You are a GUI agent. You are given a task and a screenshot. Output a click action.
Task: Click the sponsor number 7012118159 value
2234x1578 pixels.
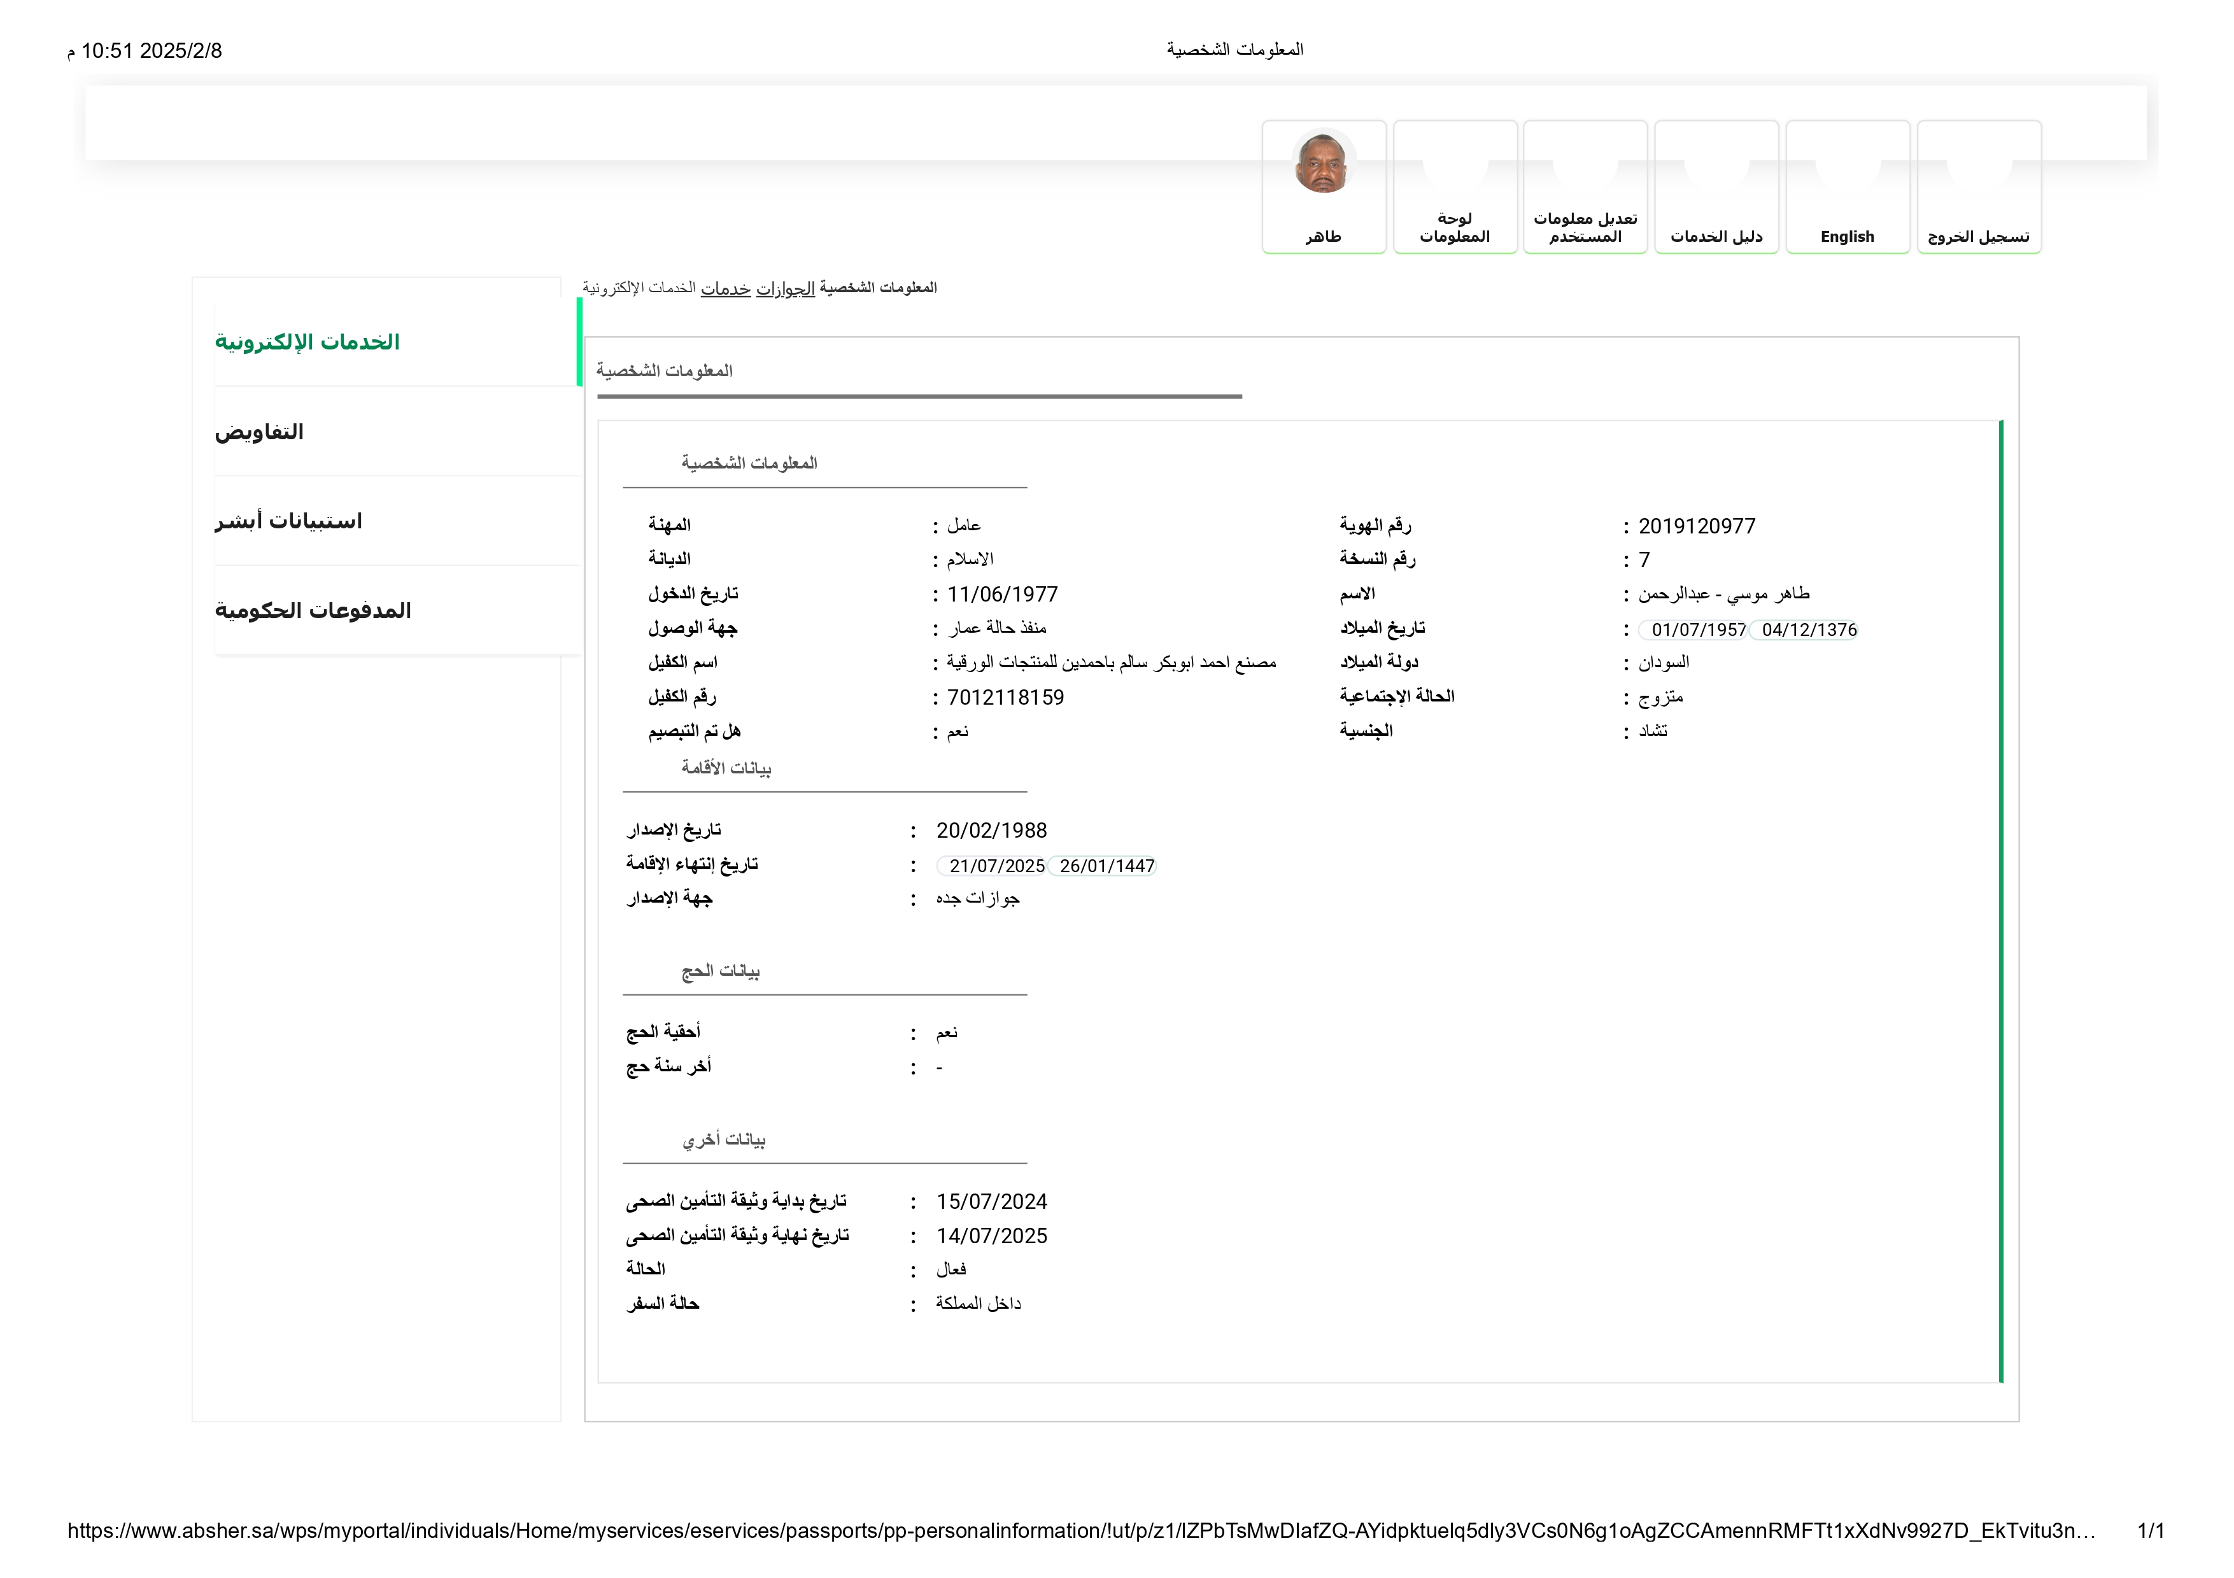point(1005,698)
